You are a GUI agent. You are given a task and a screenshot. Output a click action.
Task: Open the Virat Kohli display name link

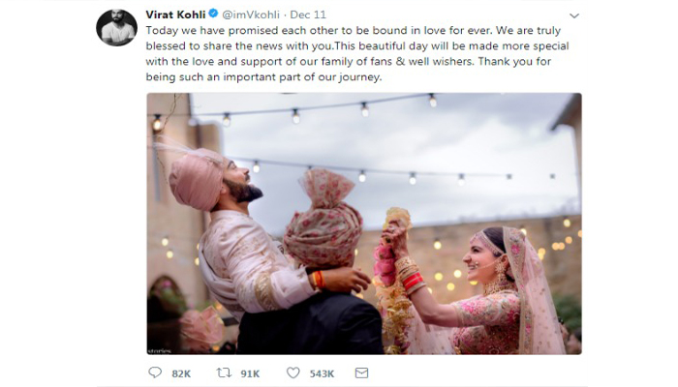tap(175, 15)
